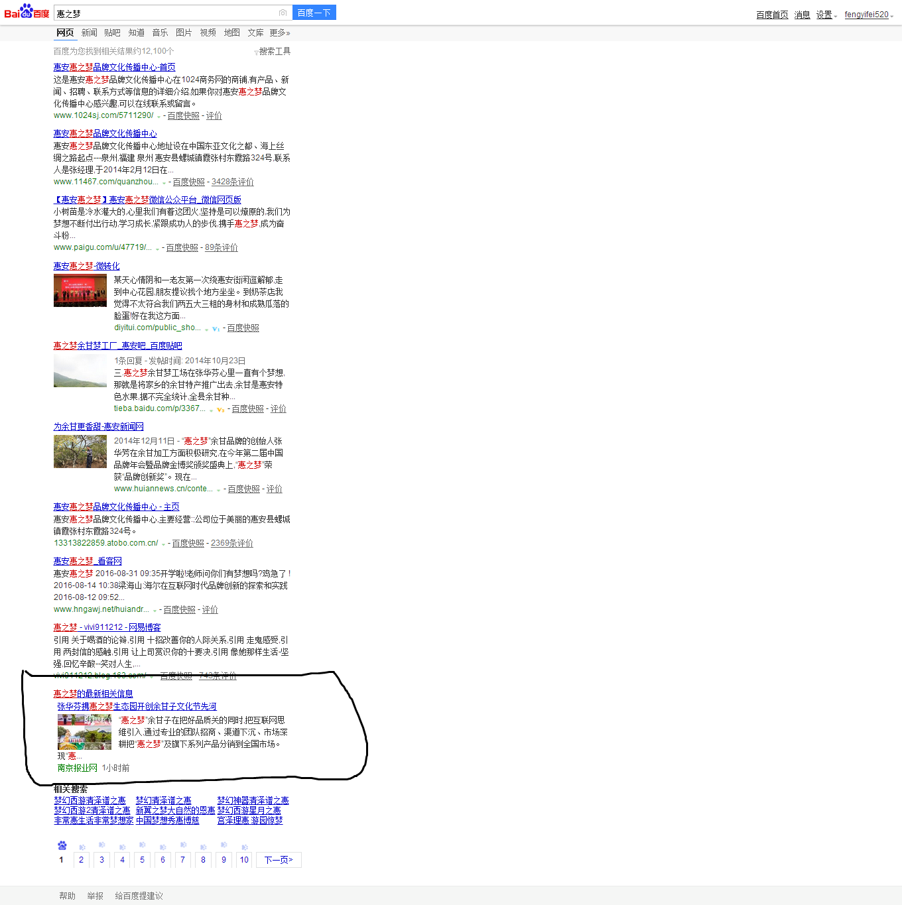Click verified V icon beside tieba.baidu.com URL

[221, 410]
